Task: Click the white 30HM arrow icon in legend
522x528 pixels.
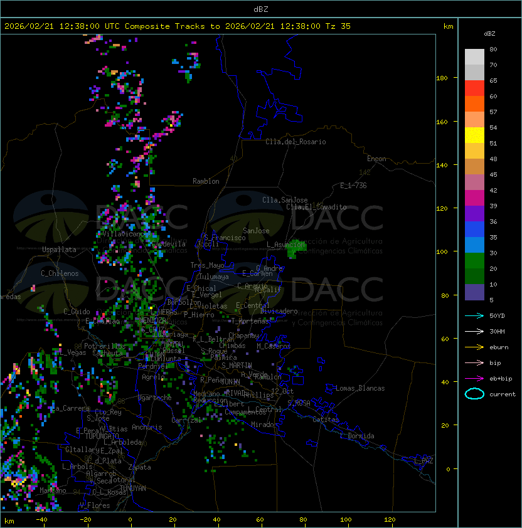Action: 474,331
